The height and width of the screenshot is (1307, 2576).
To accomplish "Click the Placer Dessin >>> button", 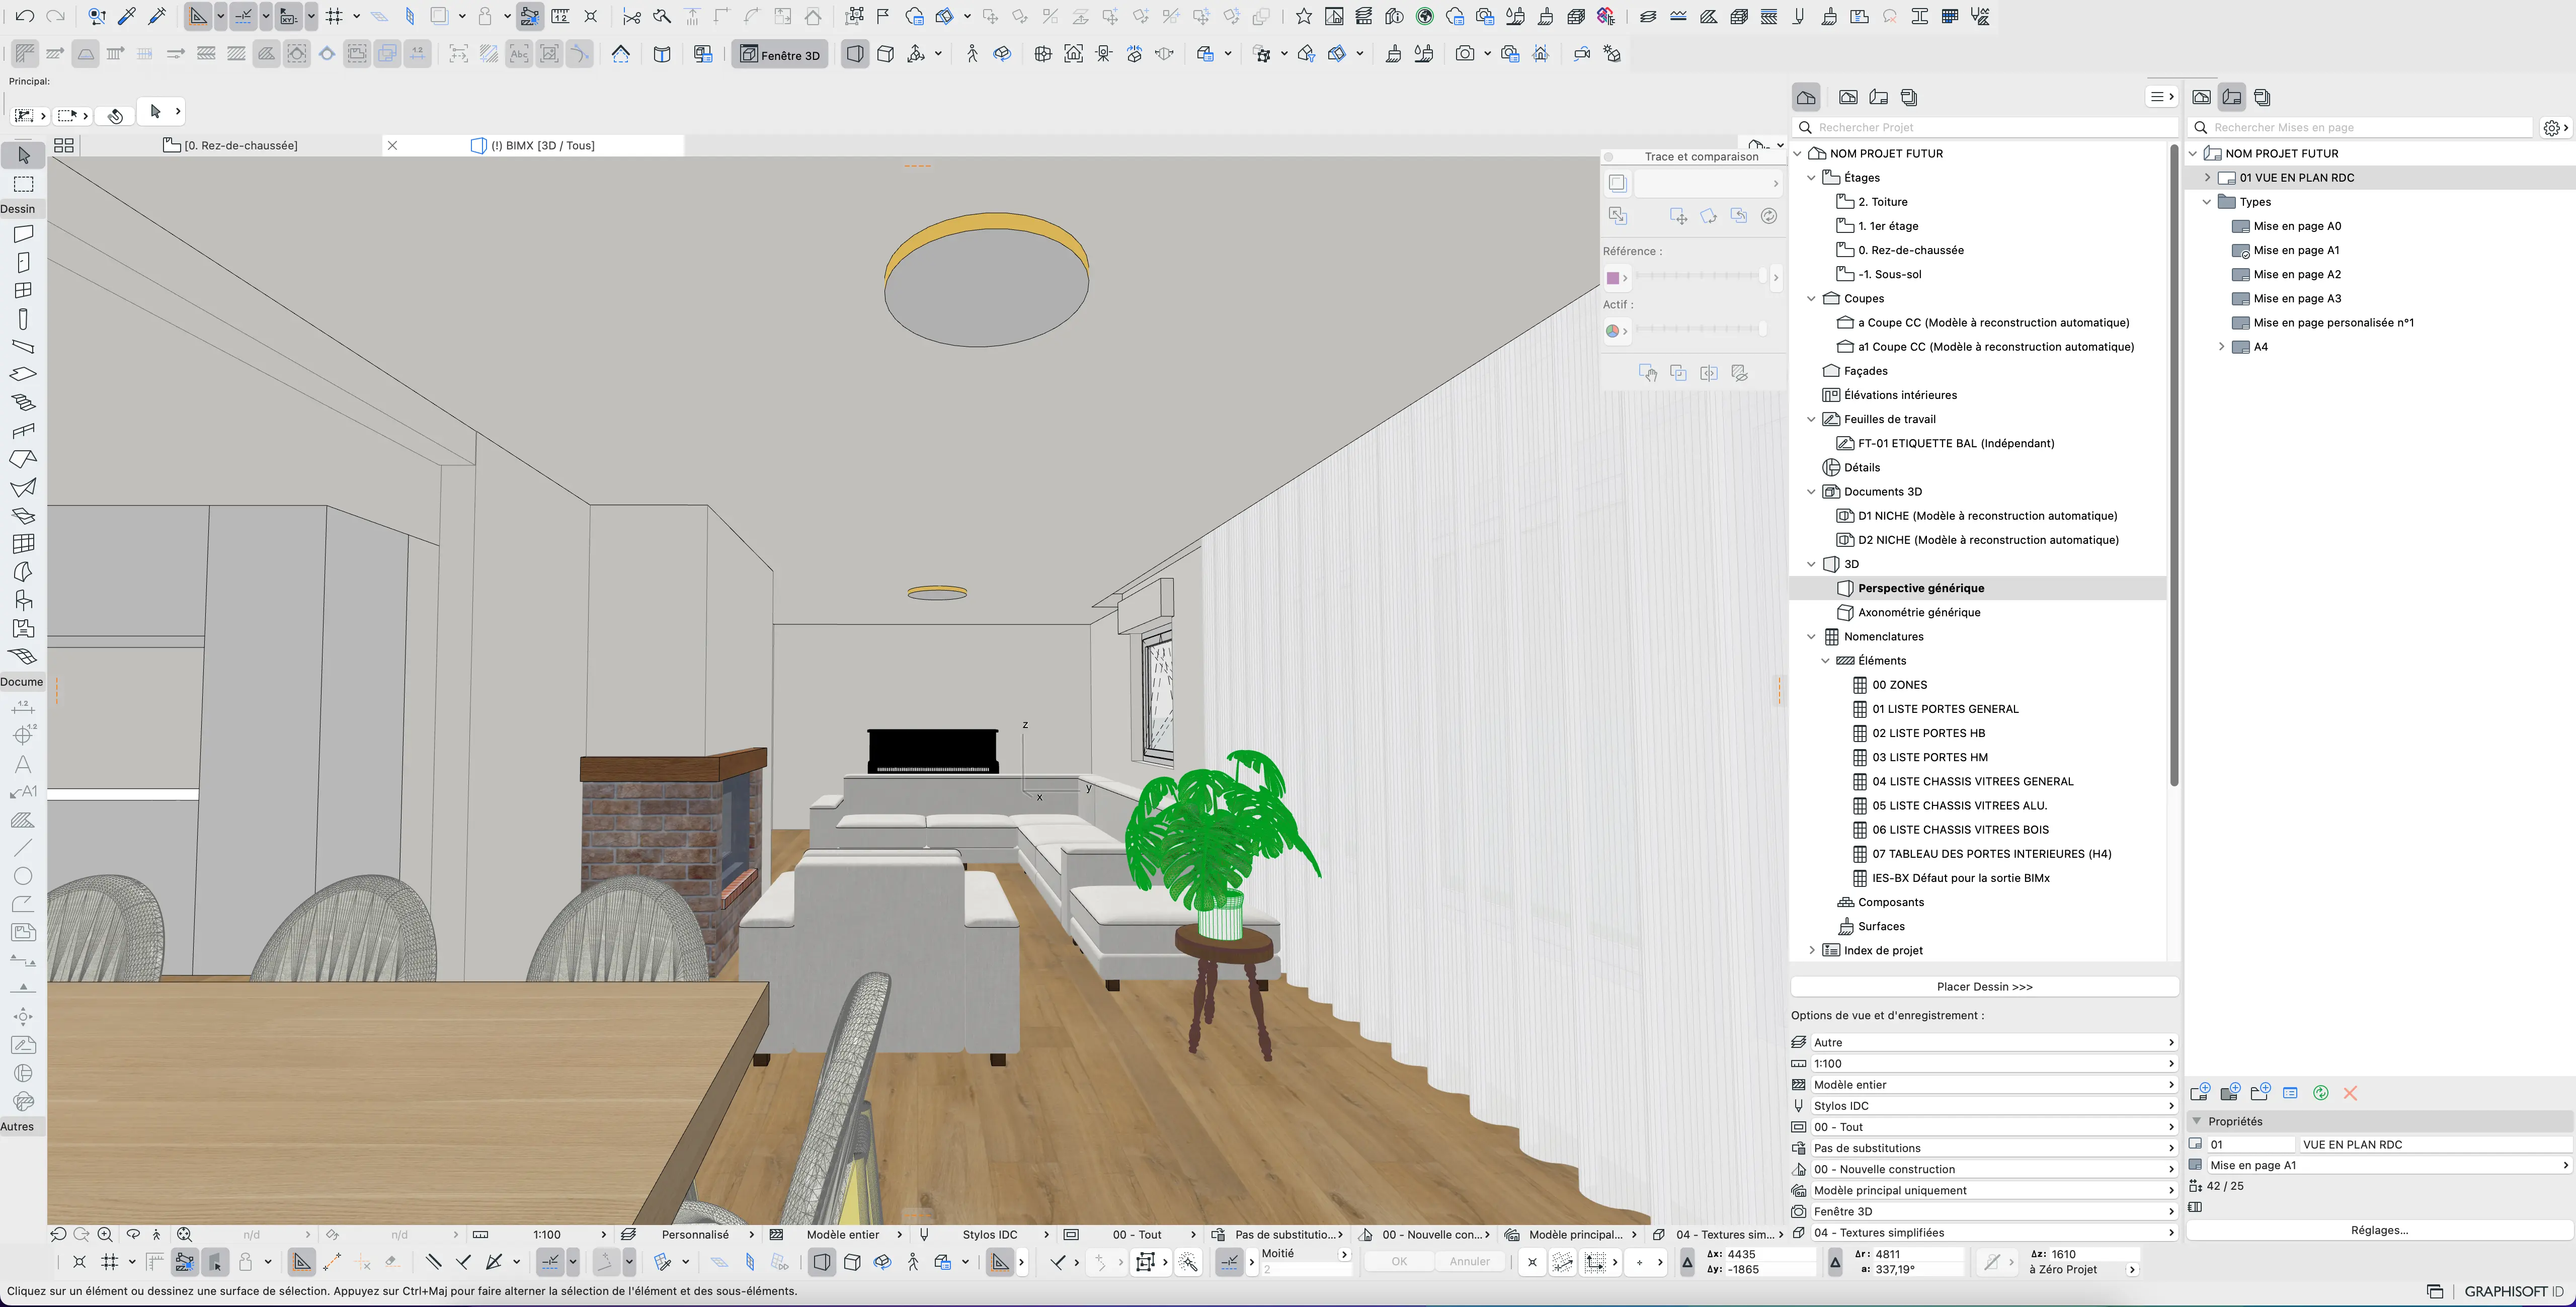I will click(x=1984, y=987).
